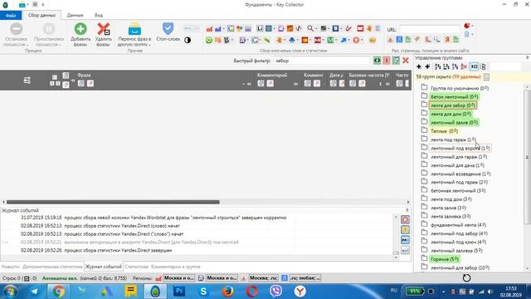Open the Журнал событий bottom tab

coord(103,267)
